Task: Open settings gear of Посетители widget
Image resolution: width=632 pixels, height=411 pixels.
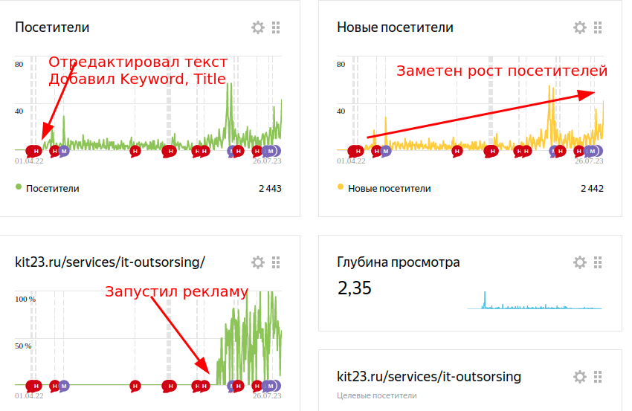Action: [x=258, y=27]
